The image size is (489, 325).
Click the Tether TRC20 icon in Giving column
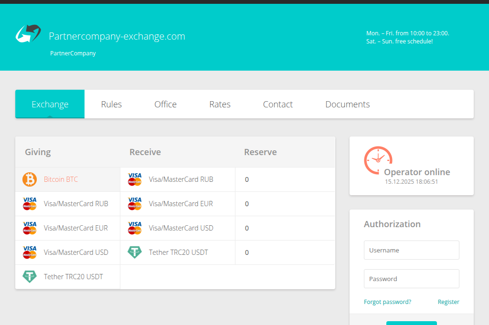pyautogui.click(x=29, y=276)
